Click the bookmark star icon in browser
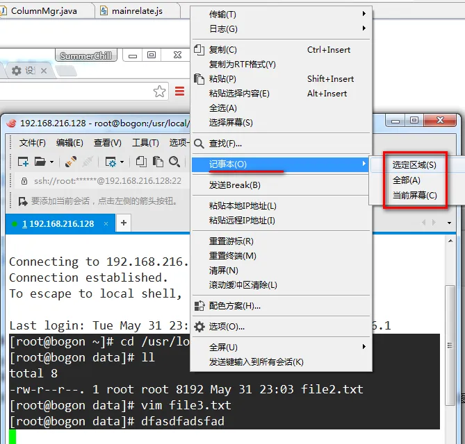This screenshot has height=444, width=465. [x=160, y=92]
